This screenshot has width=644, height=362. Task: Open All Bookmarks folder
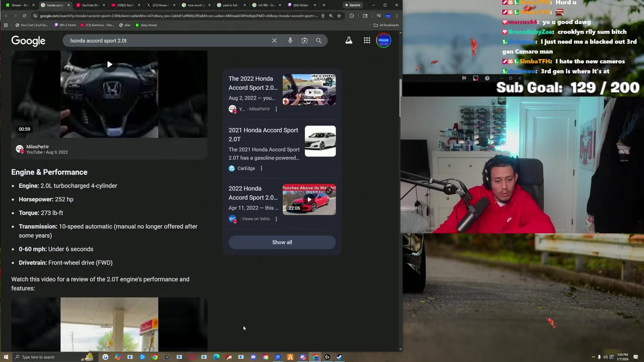point(386,25)
